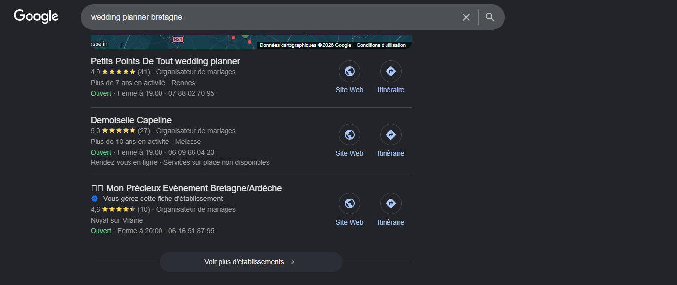Click the map strip thumbnail
This screenshot has height=285, width=677.
251,42
